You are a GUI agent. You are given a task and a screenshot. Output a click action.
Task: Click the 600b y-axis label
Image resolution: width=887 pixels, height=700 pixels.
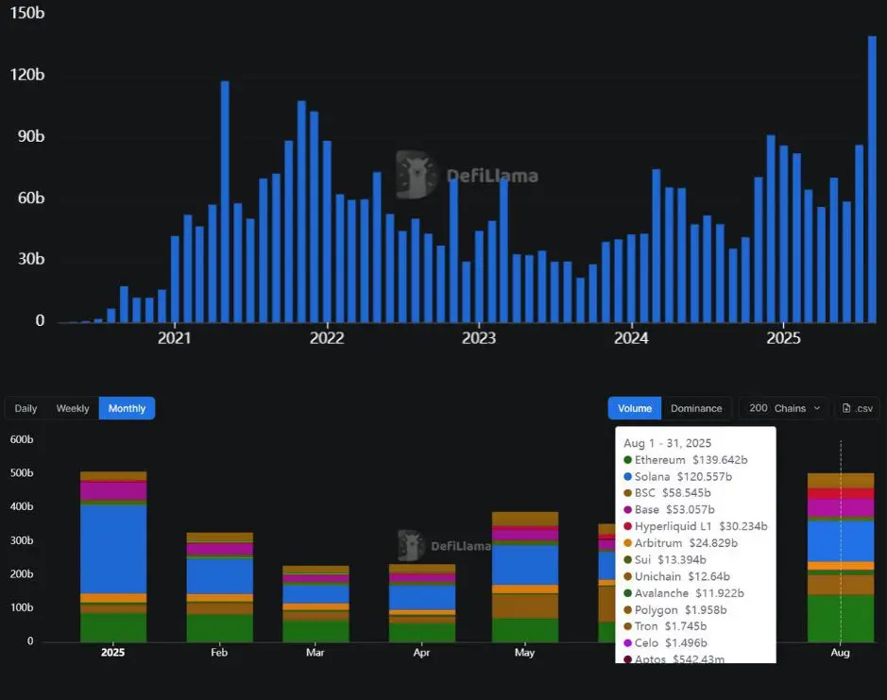coord(22,439)
